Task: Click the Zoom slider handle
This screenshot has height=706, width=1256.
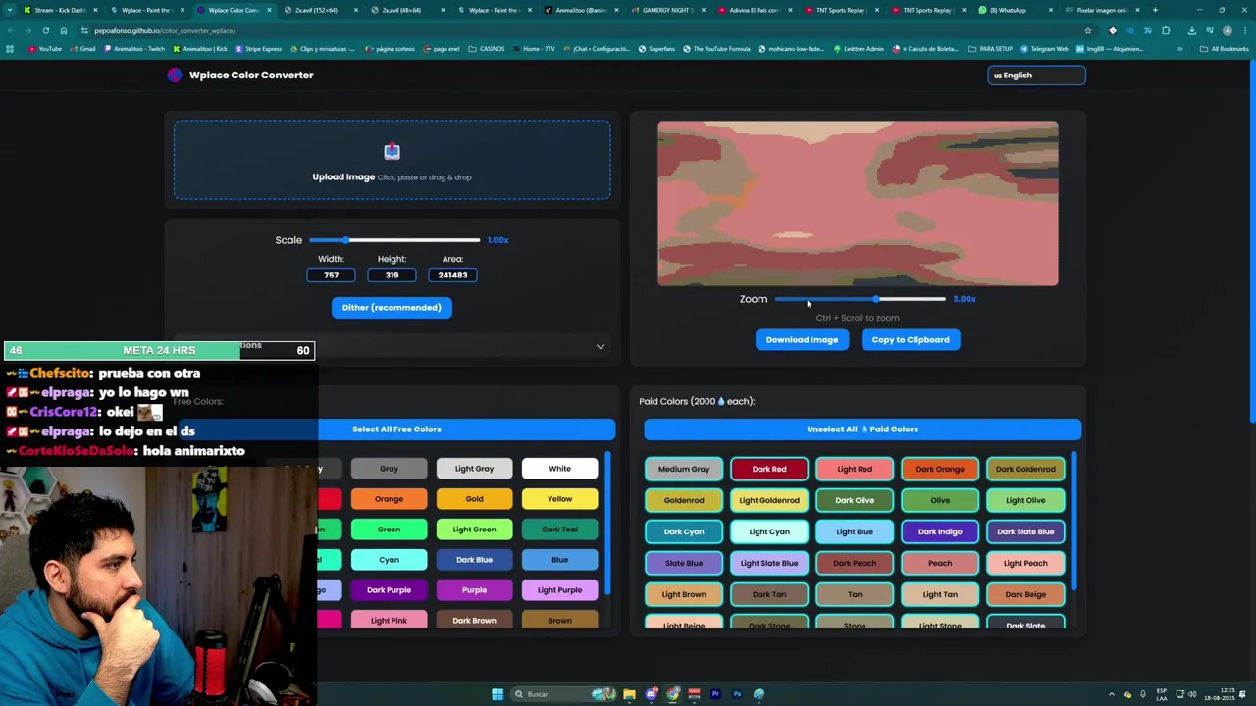Action: click(875, 299)
